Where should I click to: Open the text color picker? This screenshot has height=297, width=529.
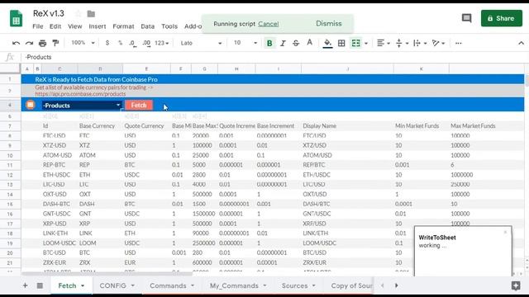pos(309,43)
